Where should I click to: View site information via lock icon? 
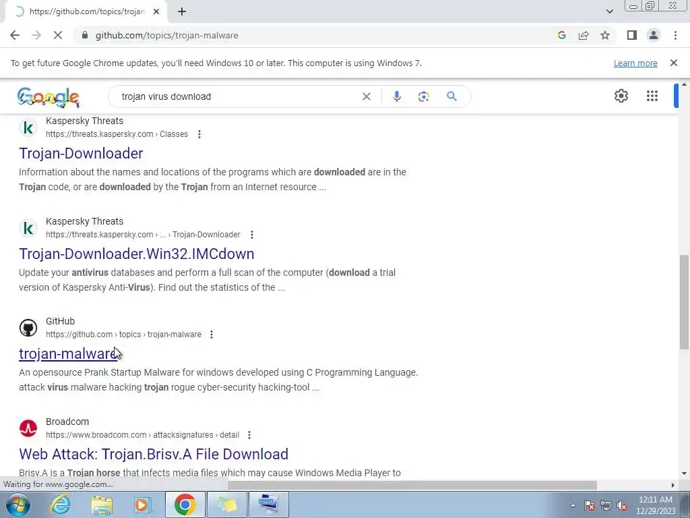[x=86, y=35]
